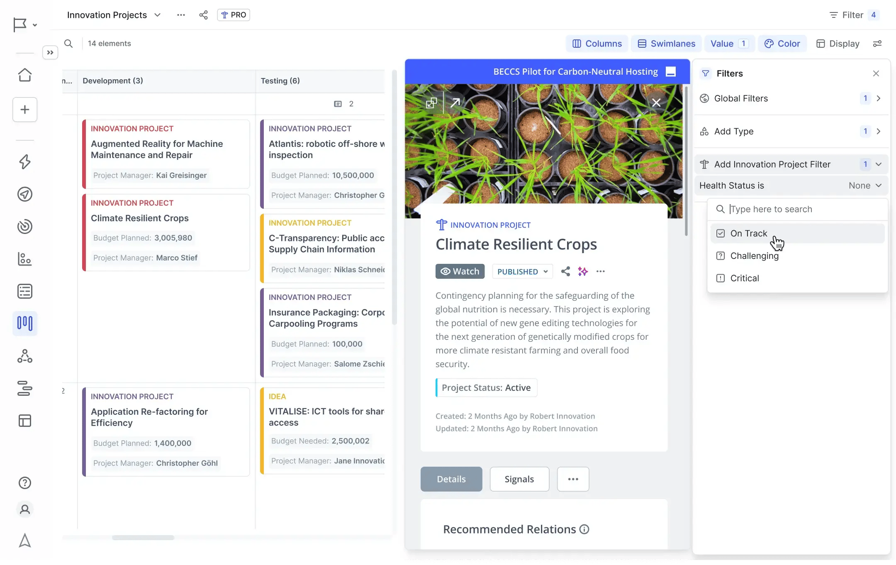Open Application Re-factoring for Efficiency card

click(166, 432)
